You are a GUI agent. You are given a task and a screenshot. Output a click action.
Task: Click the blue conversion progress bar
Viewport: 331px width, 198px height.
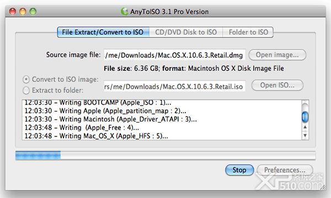[x=165, y=155]
